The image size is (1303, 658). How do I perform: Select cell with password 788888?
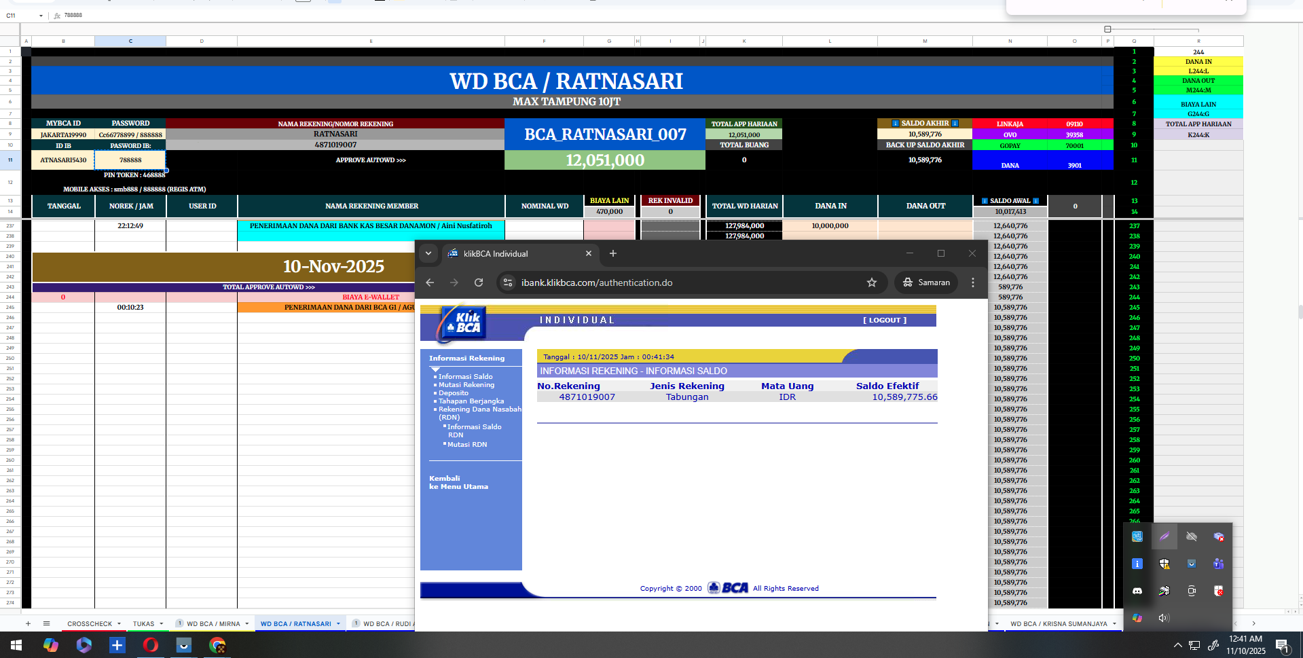(130, 160)
